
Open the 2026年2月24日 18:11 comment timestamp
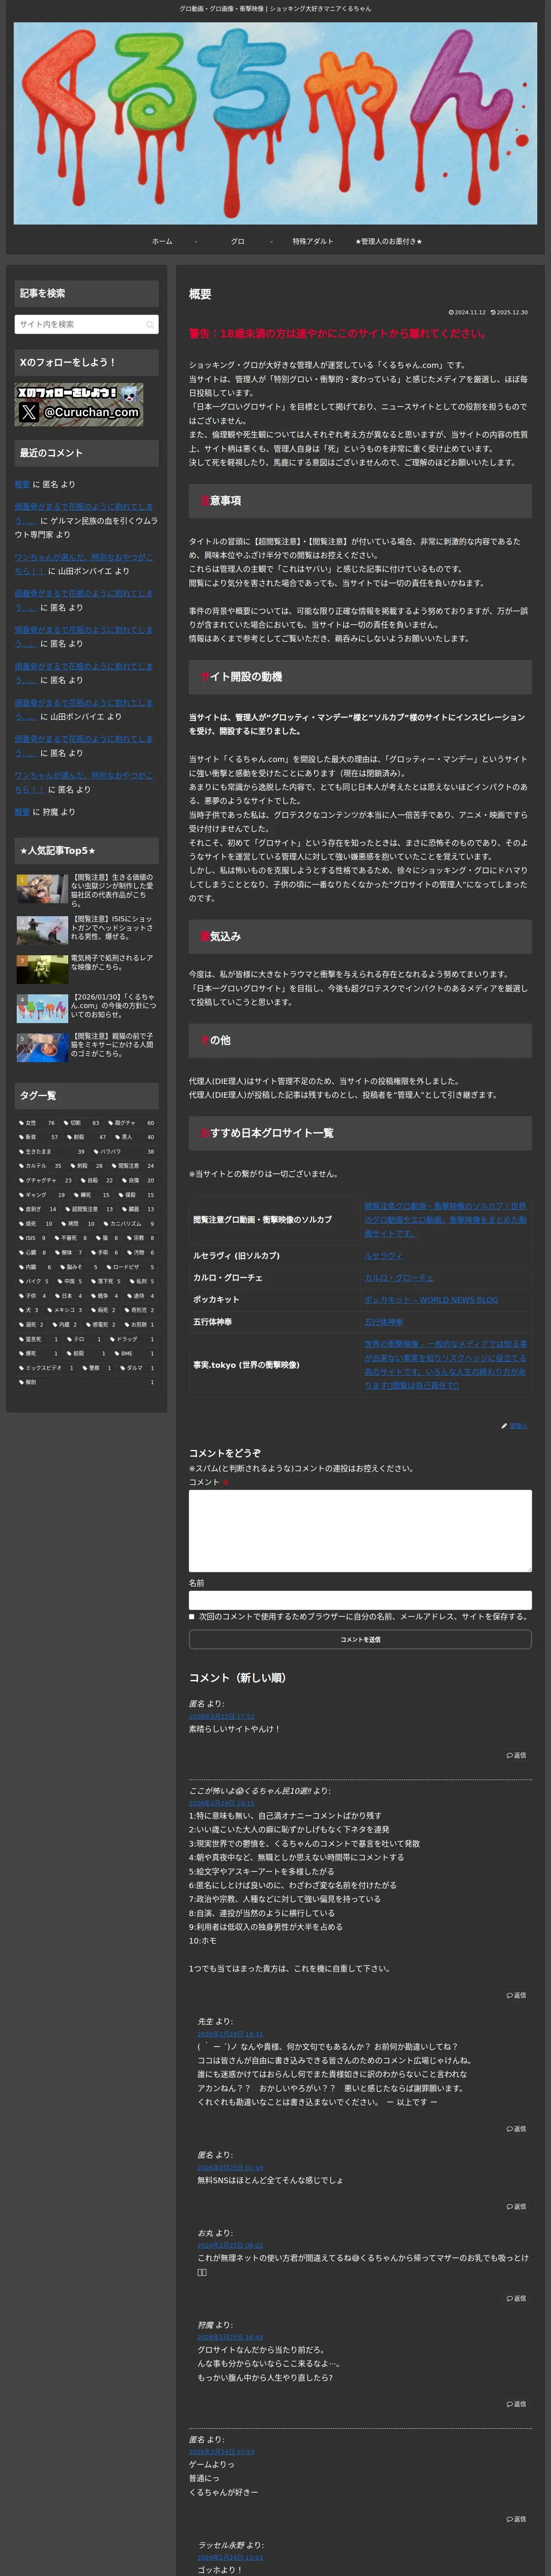[221, 1803]
